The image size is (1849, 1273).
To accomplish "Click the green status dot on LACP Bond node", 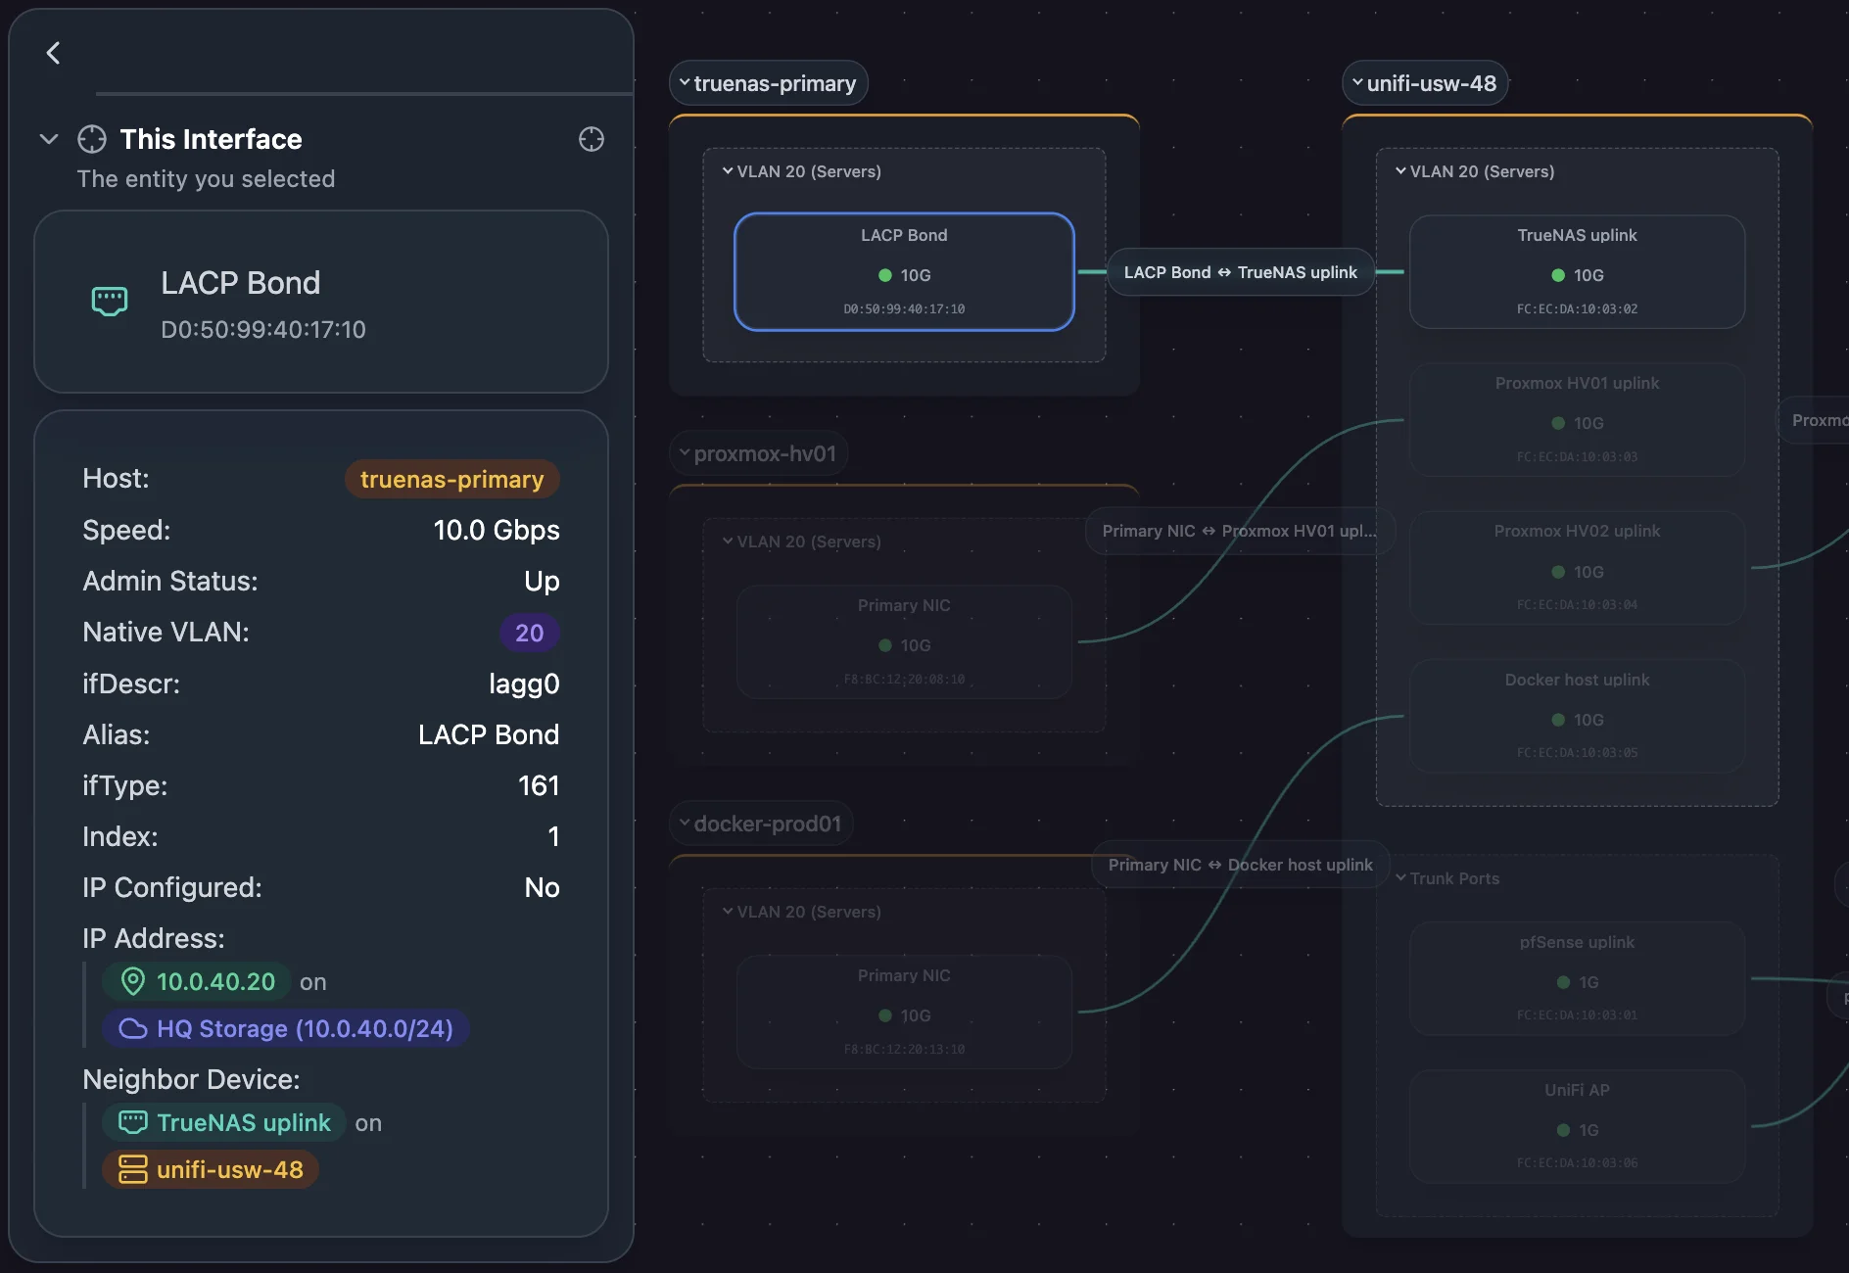I will (x=885, y=275).
